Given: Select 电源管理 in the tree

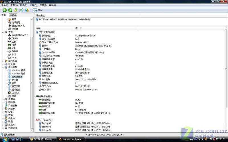Looking at the screenshot, I should click(x=16, y=22).
